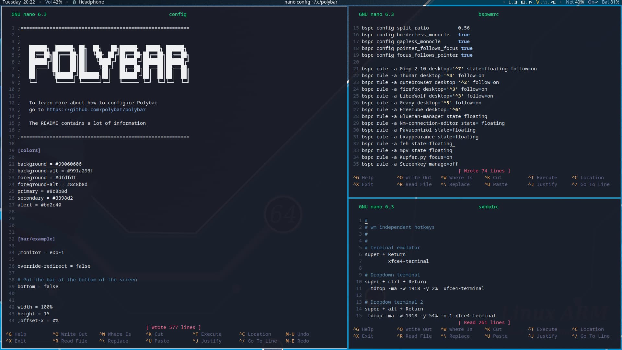Select the active workspace V indicator
Viewport: 622px width, 350px height.
538,2
